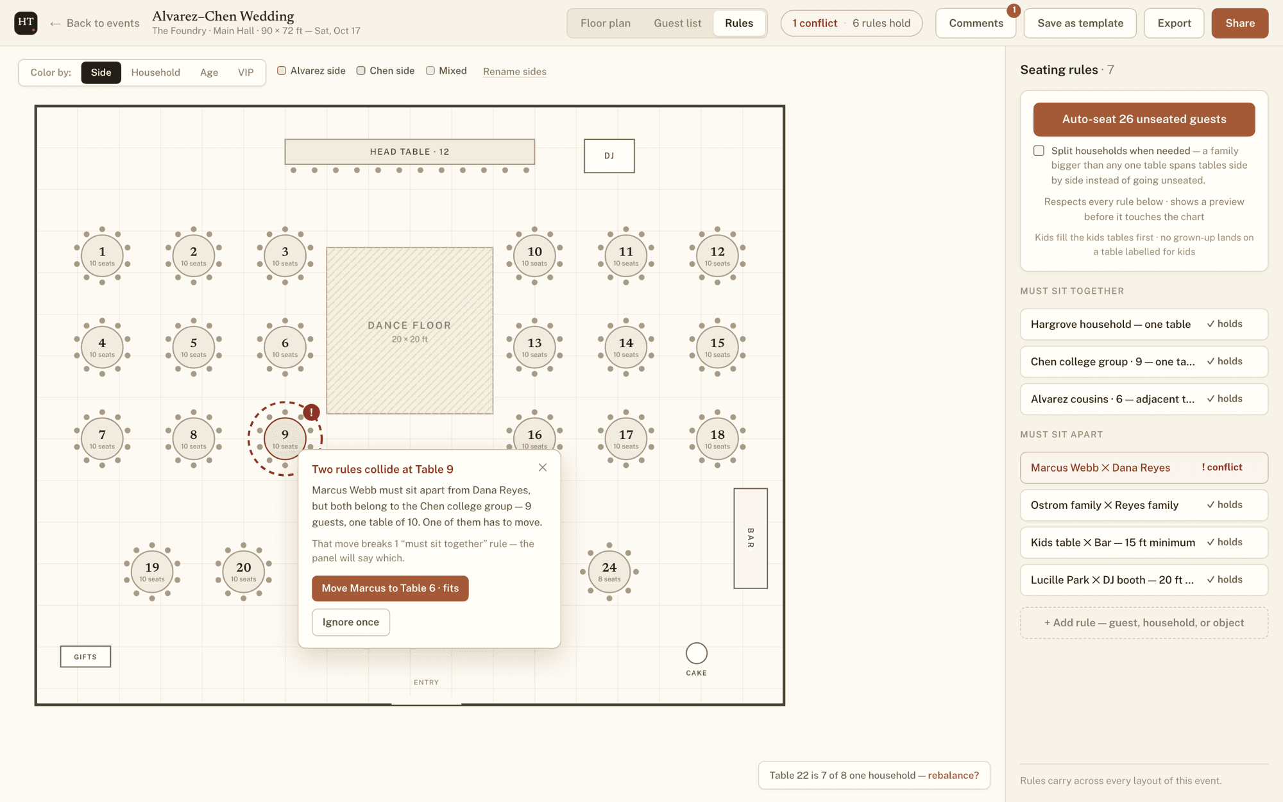Switch to the Floor plan tab

click(606, 23)
